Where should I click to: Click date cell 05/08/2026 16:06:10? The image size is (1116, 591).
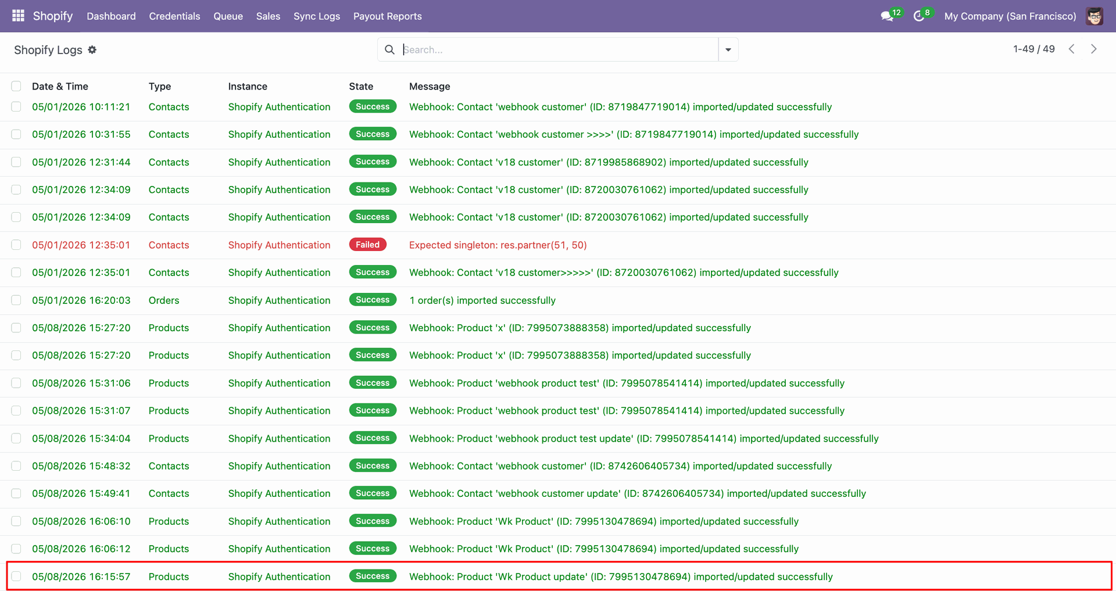[x=81, y=521]
